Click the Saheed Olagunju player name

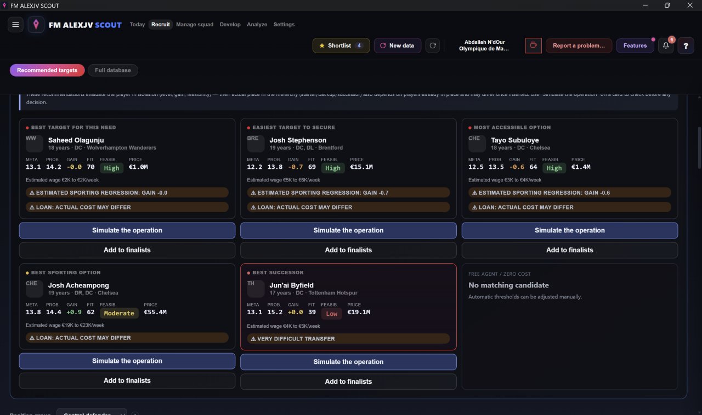click(76, 140)
